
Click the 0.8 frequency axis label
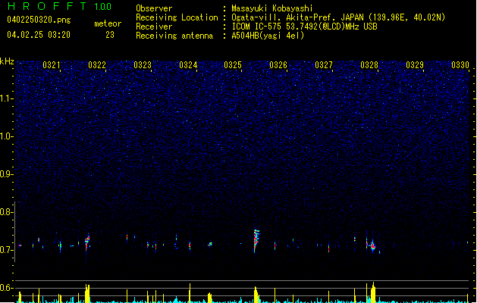(x=7, y=212)
